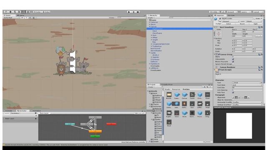Open the Hierarchy tab
267x150 pixels.
(153, 15)
